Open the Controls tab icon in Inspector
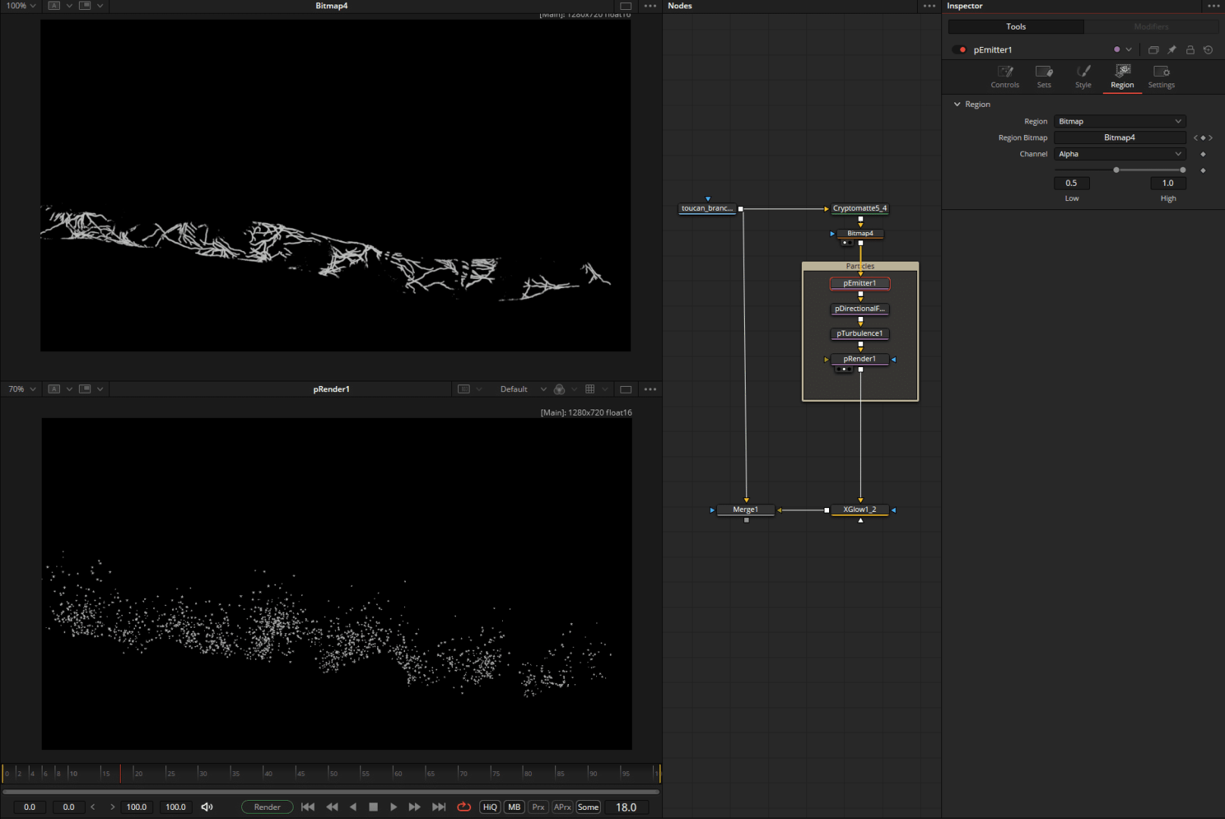Viewport: 1225px width, 819px height. (x=1005, y=72)
